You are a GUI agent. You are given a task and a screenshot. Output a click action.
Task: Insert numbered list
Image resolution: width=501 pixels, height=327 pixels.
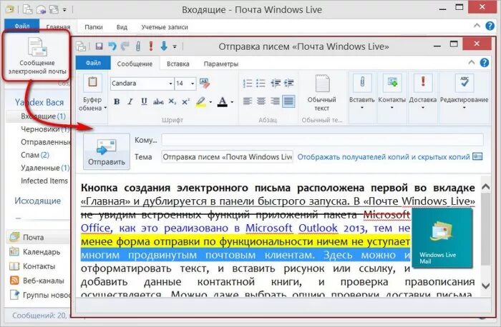248,84
